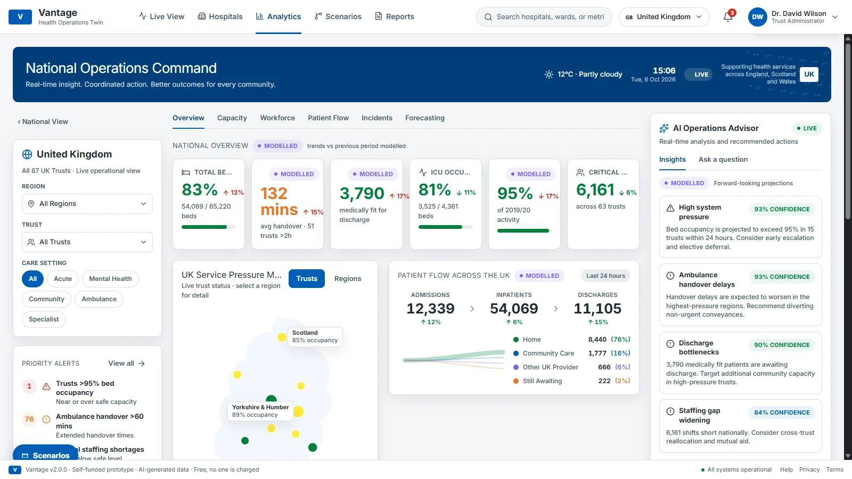
Task: Click the Vantage logo icon
Action: 20,16
